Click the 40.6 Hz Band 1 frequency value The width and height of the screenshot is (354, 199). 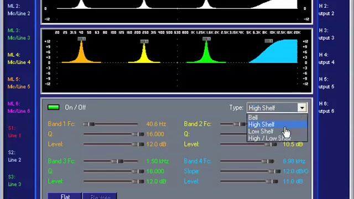tap(156, 124)
